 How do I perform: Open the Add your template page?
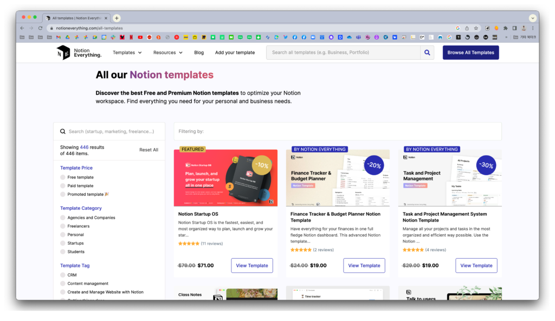pos(235,53)
